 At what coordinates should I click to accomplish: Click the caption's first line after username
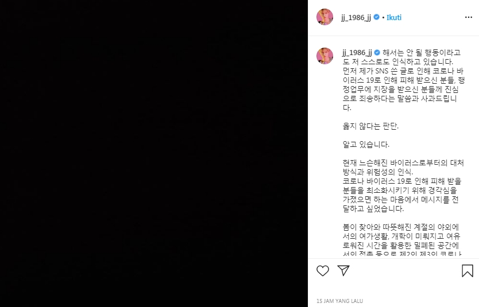[x=422, y=52]
